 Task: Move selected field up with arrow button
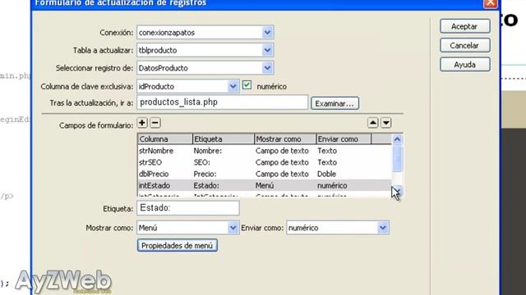pyautogui.click(x=372, y=123)
